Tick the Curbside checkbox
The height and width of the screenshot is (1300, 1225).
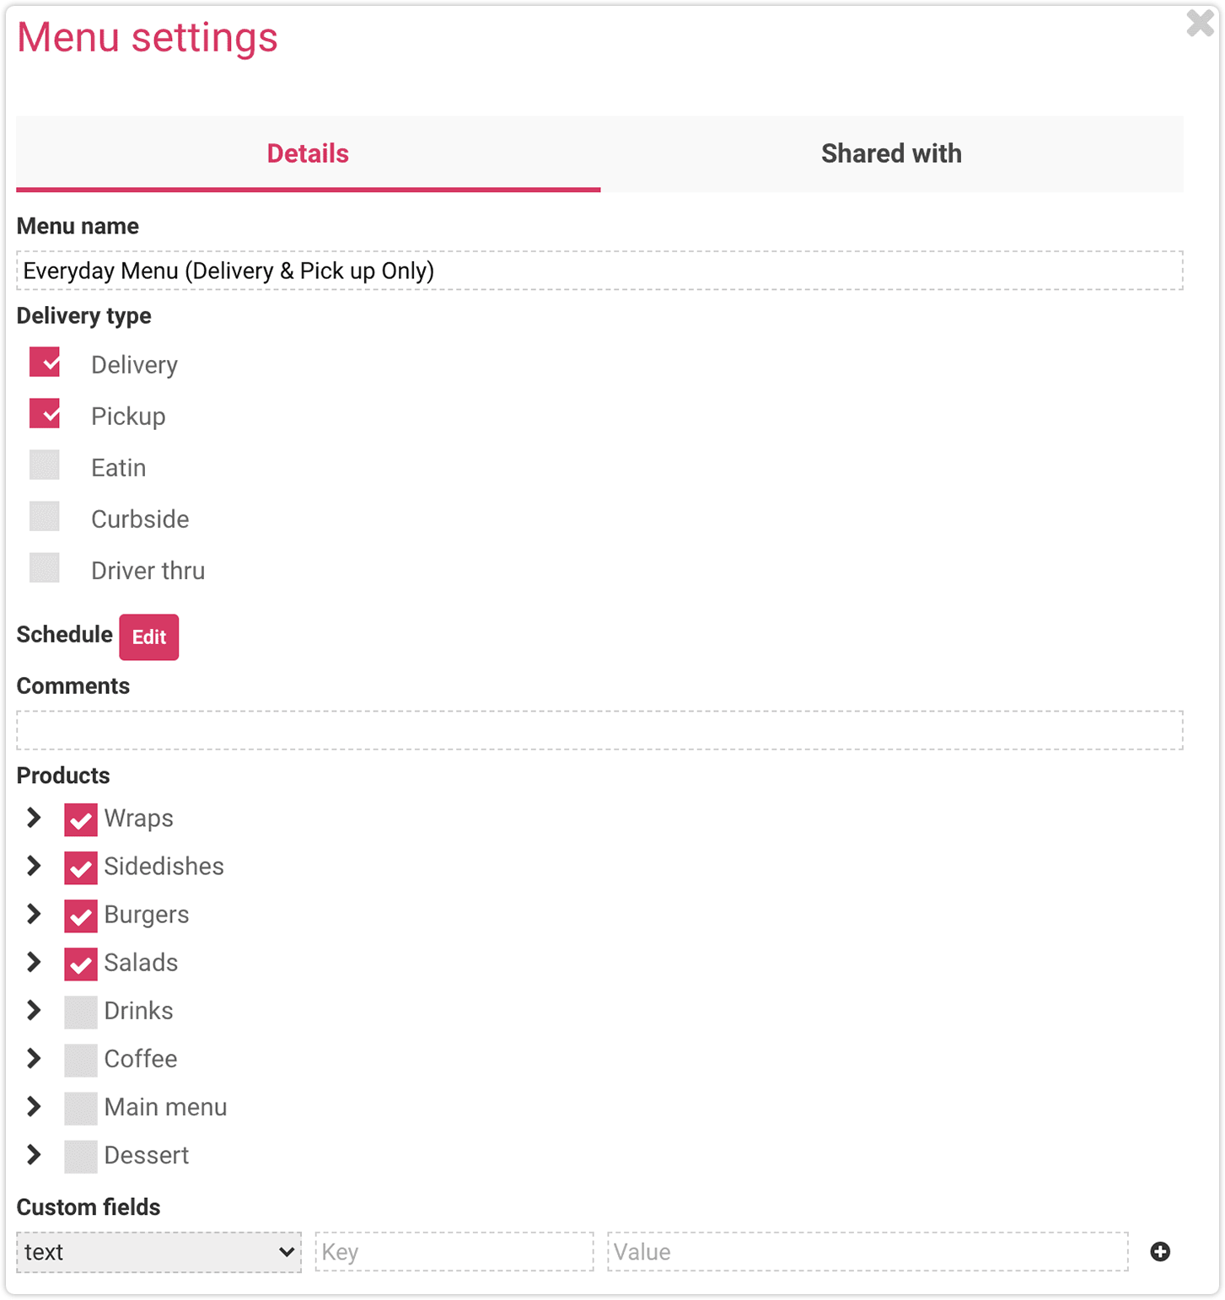(x=45, y=516)
